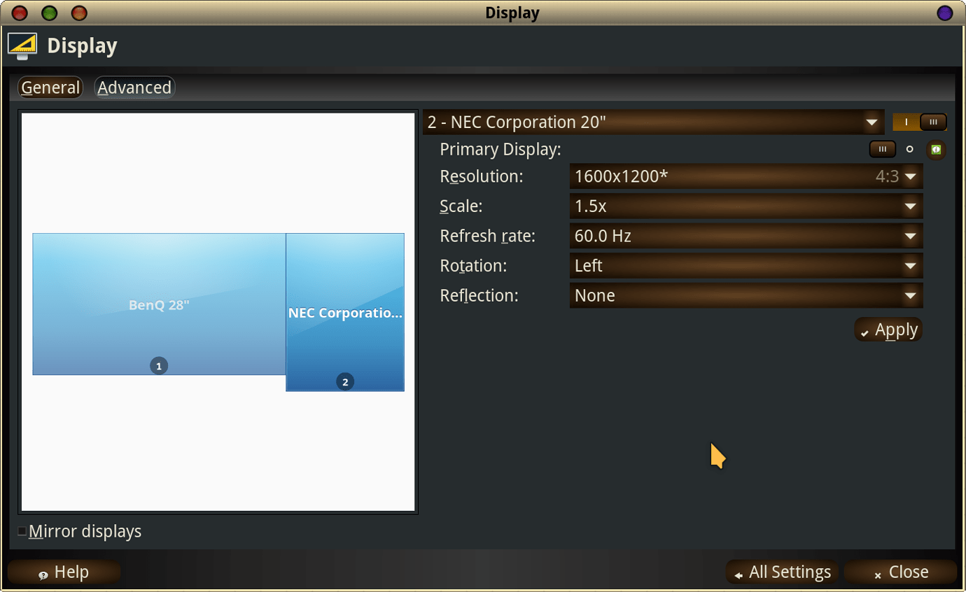Toggle the Primary Display switch
The width and height of the screenshot is (966, 592).
click(x=883, y=149)
